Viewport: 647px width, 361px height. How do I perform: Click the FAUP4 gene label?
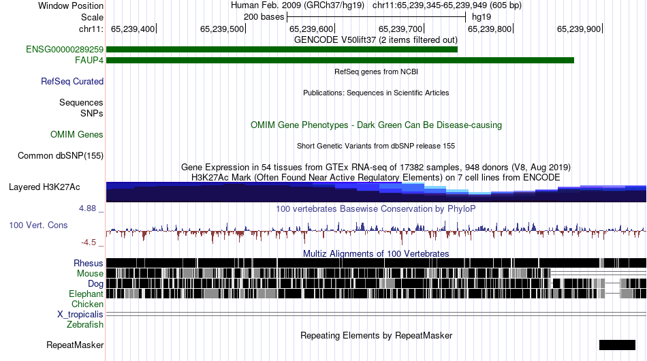(89, 60)
